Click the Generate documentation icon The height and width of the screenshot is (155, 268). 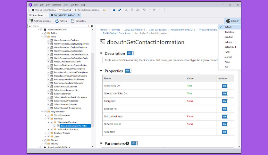point(72,21)
